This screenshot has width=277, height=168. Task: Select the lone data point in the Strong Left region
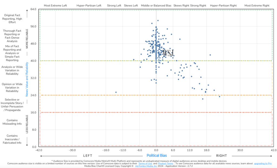tap(116, 92)
